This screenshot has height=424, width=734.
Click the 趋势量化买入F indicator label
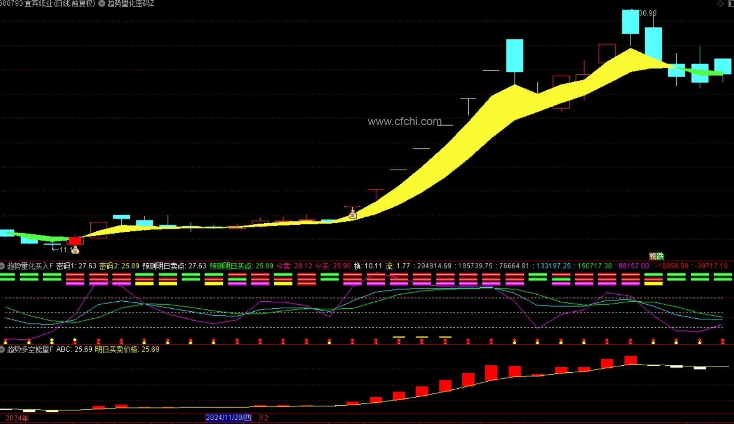pos(30,266)
